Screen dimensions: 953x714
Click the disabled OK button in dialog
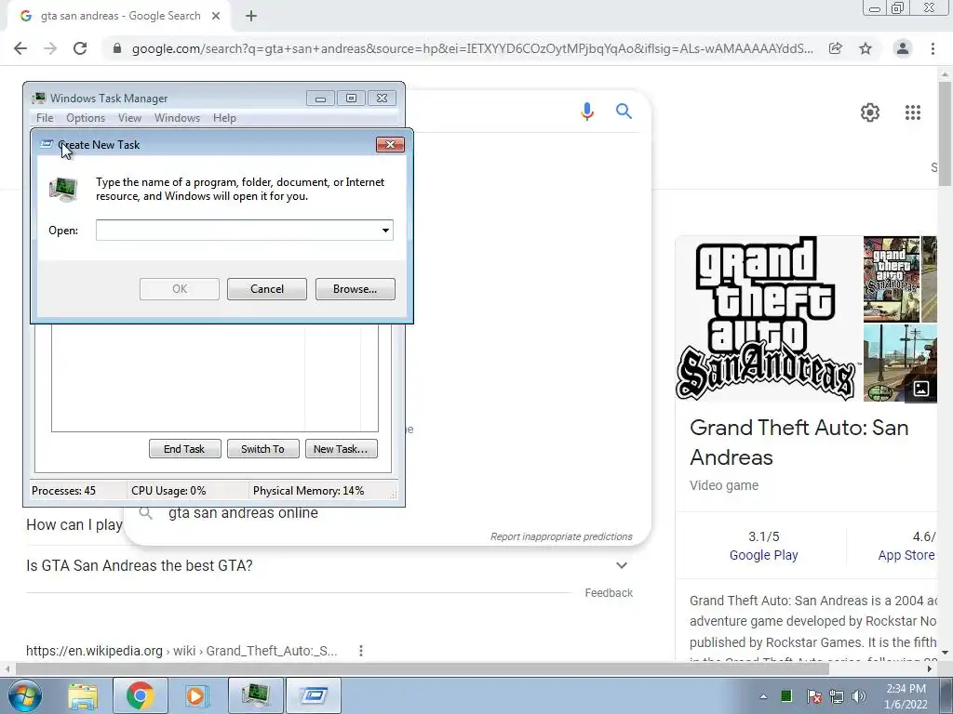click(180, 289)
